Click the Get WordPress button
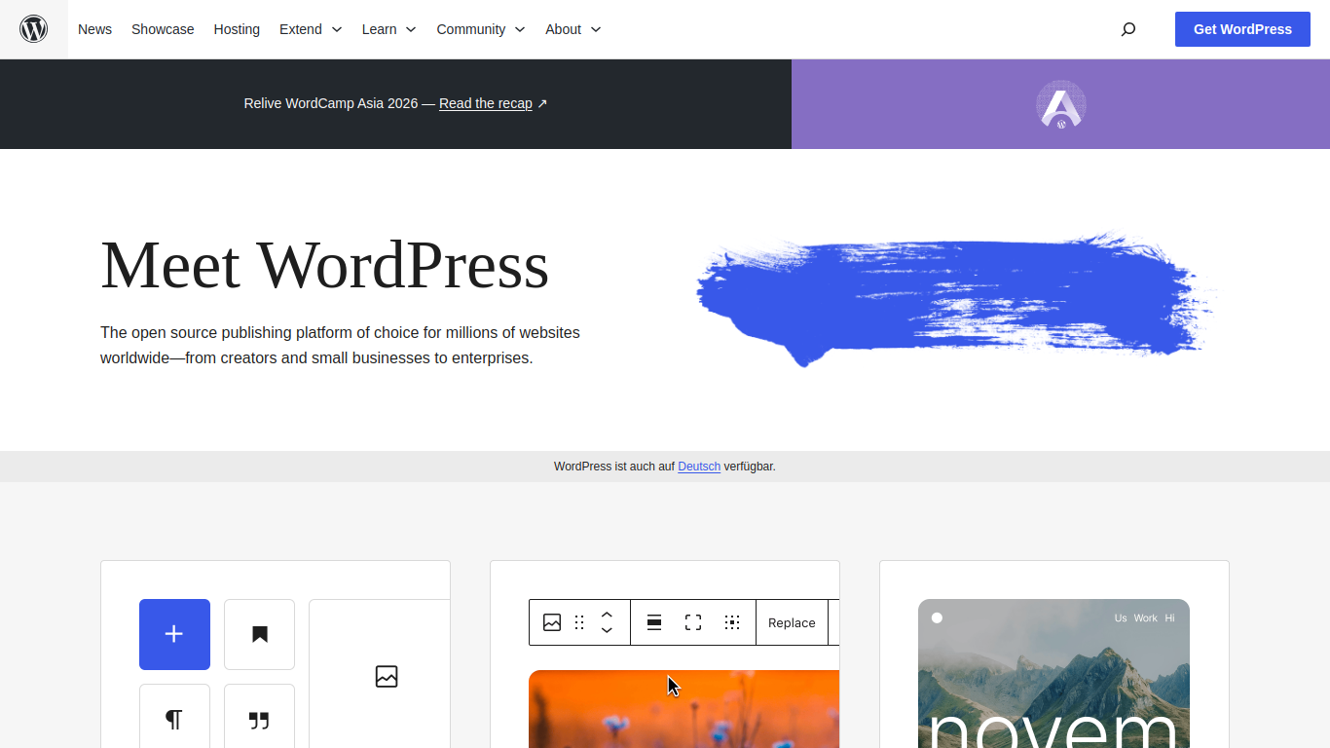This screenshot has height=748, width=1330. (x=1242, y=29)
